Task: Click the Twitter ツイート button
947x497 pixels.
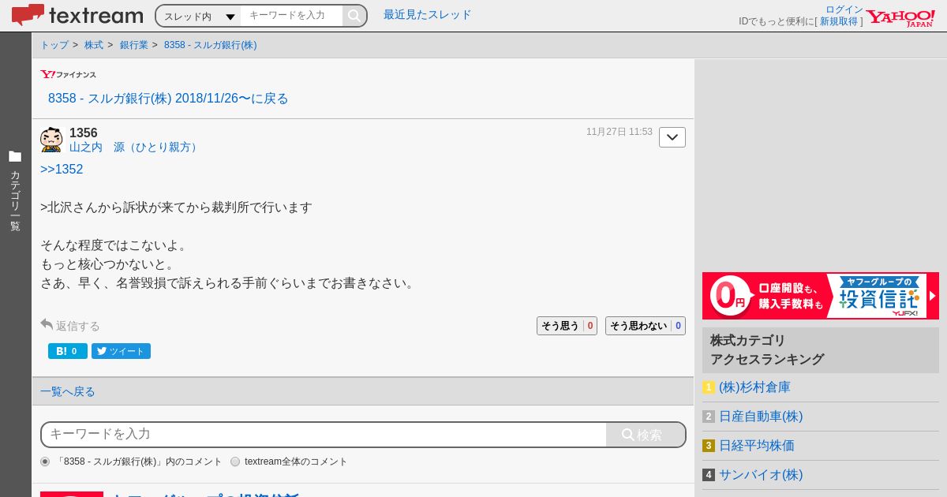Action: pos(121,351)
